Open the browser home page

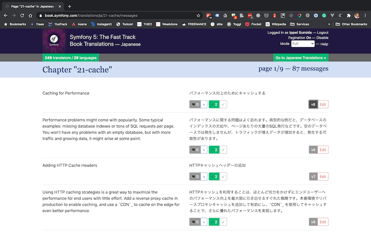click(30, 16)
